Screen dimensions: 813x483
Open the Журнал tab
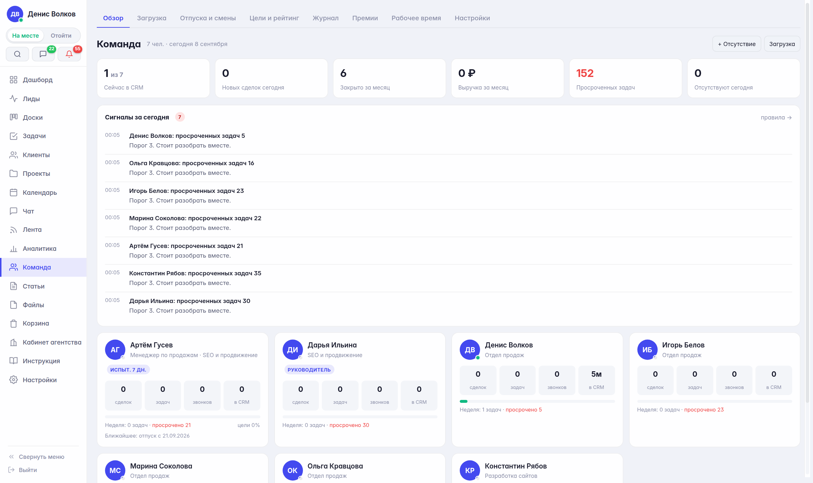(x=326, y=18)
